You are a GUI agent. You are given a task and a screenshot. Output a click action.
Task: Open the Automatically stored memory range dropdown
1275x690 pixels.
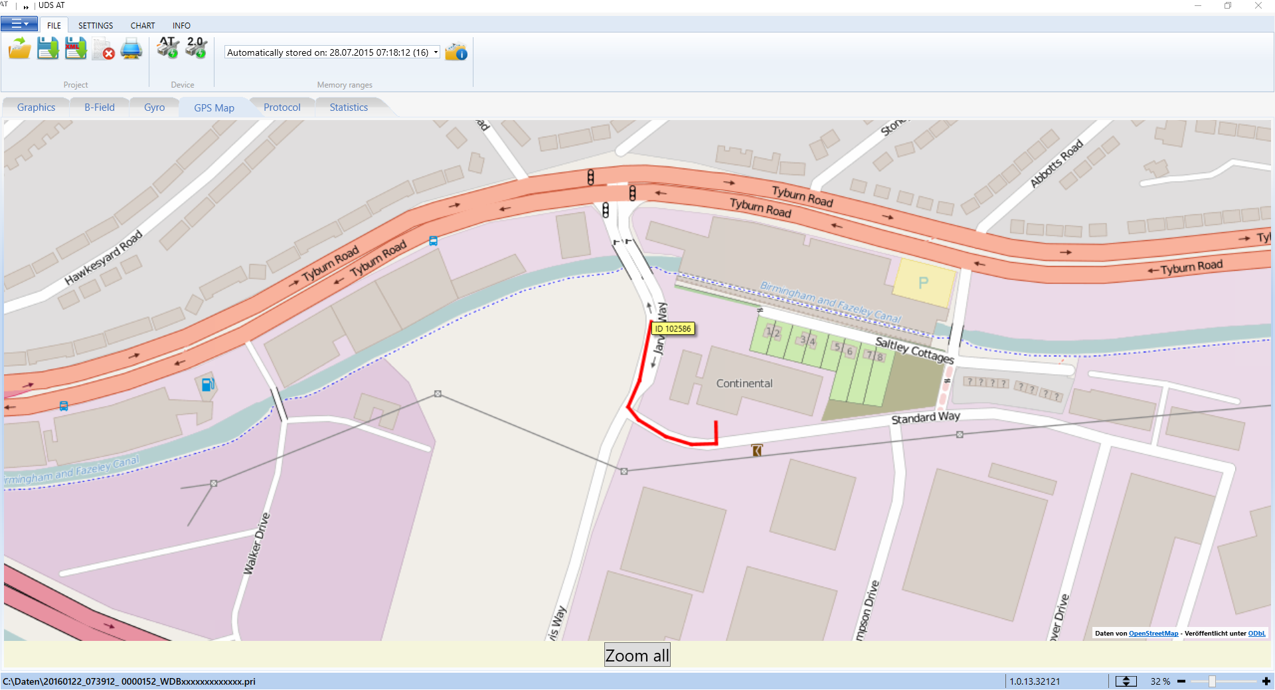pos(436,52)
